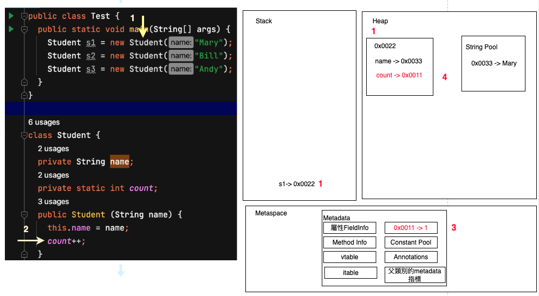Screen dimensions: 539x296
Task: Click the Method Info box
Action: pos(349,242)
